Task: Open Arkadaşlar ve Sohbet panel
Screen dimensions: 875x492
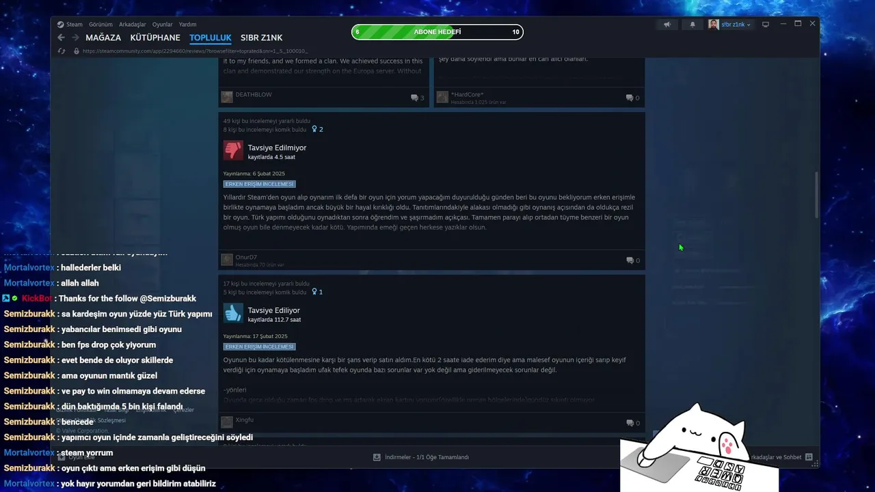Action: point(775,457)
